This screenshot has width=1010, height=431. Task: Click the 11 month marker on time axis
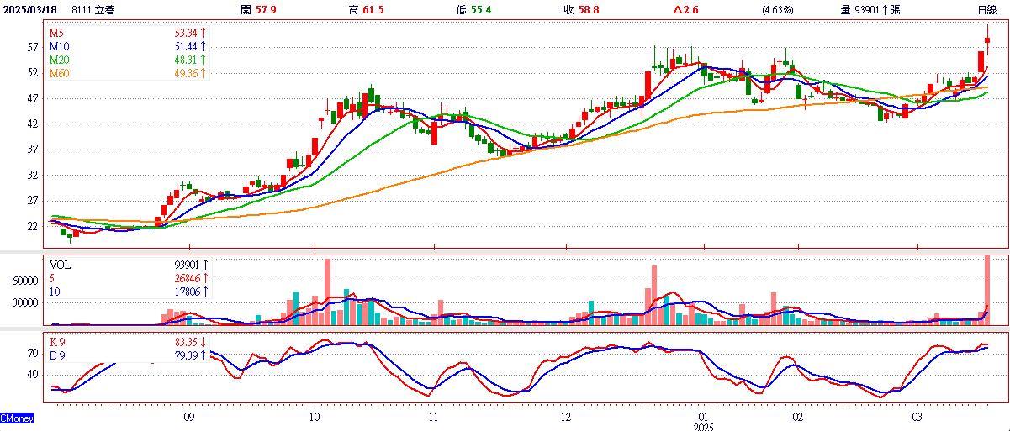434,417
